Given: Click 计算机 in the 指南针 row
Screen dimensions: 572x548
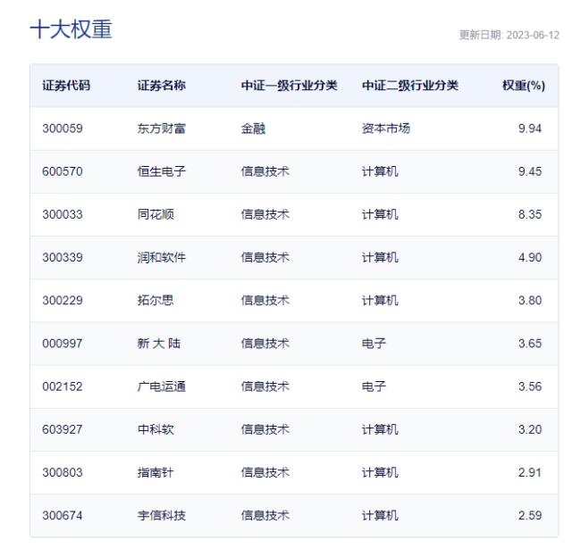Looking at the screenshot, I should click(x=380, y=472).
